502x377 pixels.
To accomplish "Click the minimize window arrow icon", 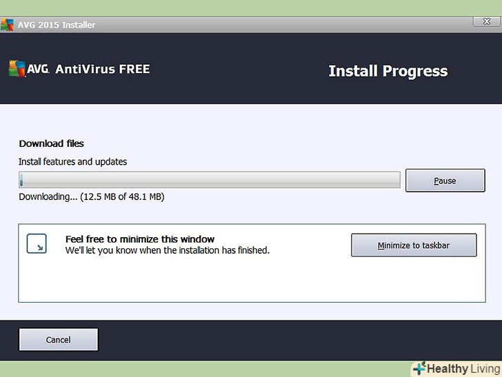I will click(x=37, y=243).
